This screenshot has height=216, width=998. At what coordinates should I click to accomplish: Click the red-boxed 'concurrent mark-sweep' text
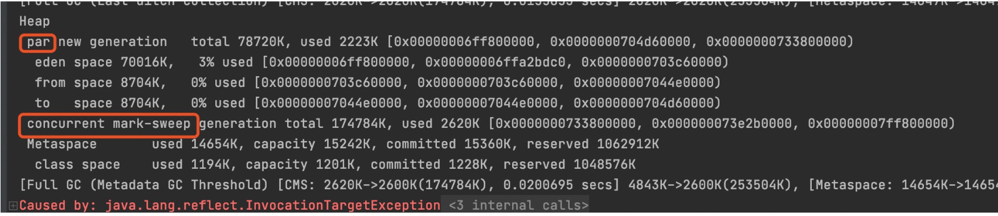[109, 124]
